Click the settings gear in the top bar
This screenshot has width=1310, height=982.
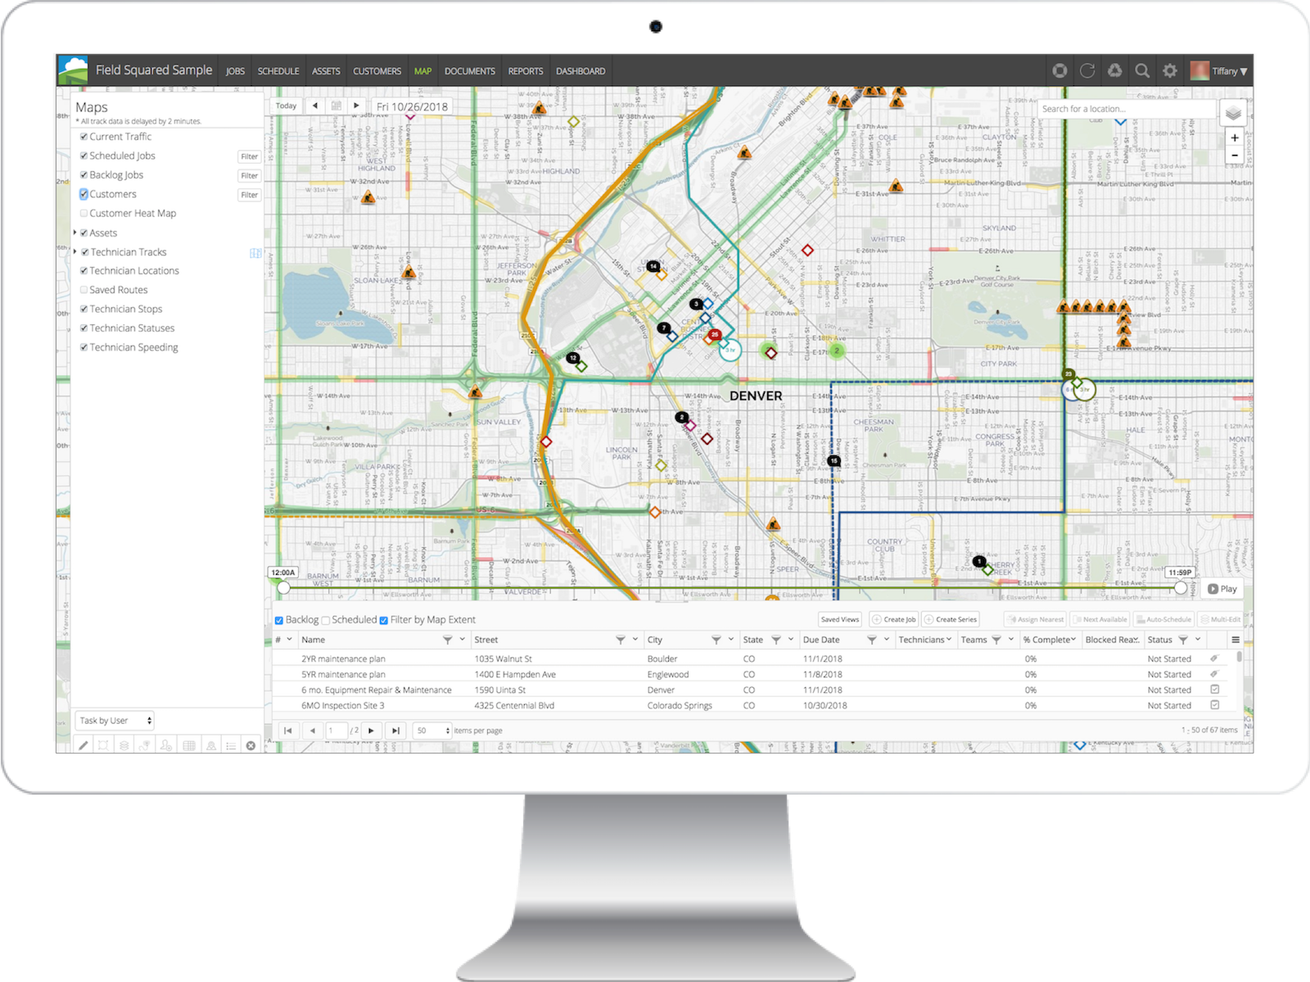pyautogui.click(x=1170, y=71)
